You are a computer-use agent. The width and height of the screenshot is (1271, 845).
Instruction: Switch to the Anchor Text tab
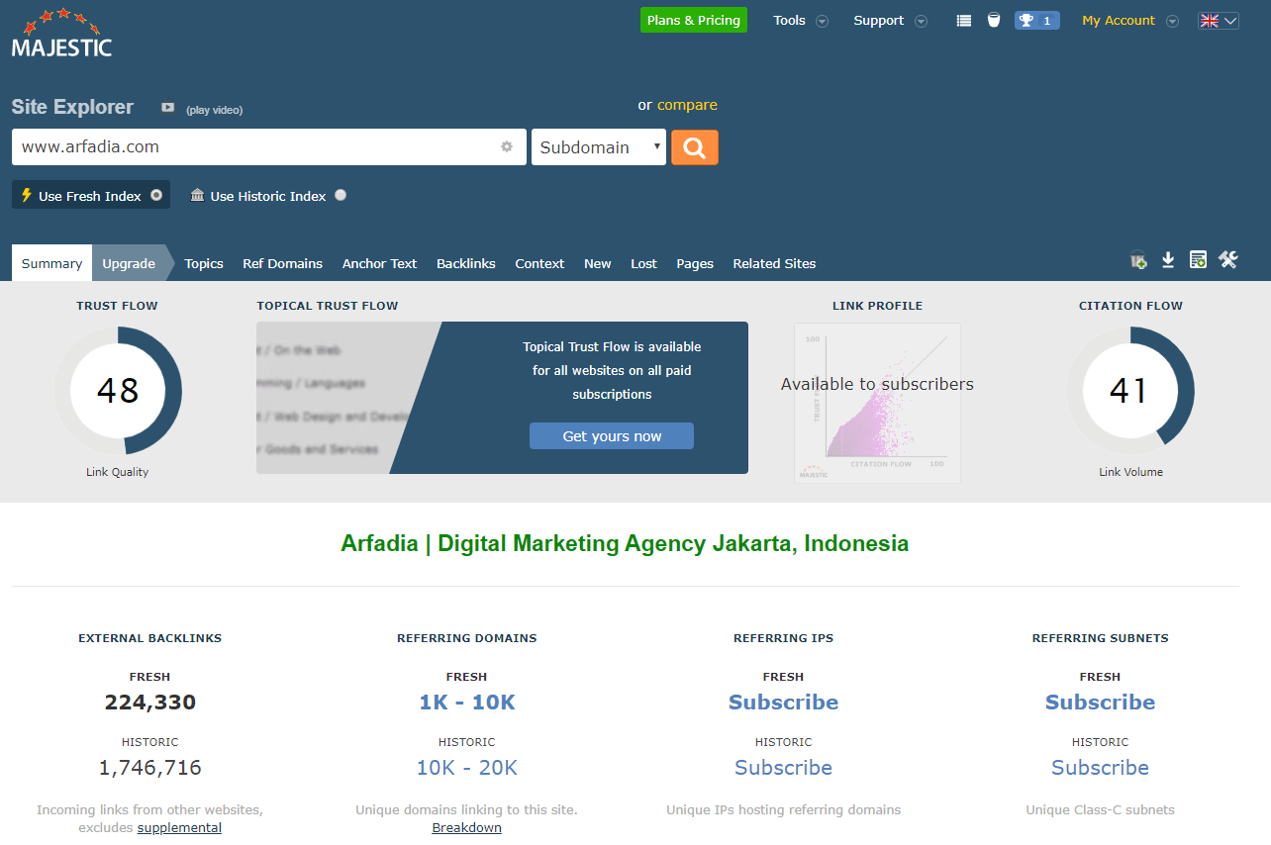point(379,263)
